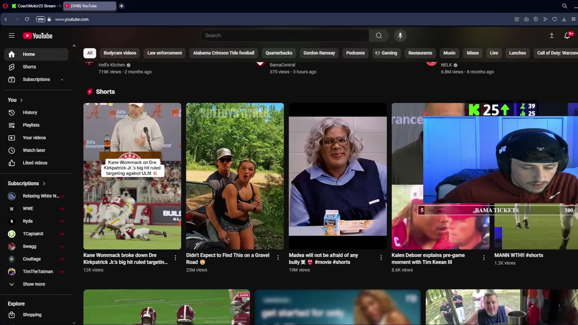
Task: Open TCaptainX subscription channel
Action: pos(36,234)
